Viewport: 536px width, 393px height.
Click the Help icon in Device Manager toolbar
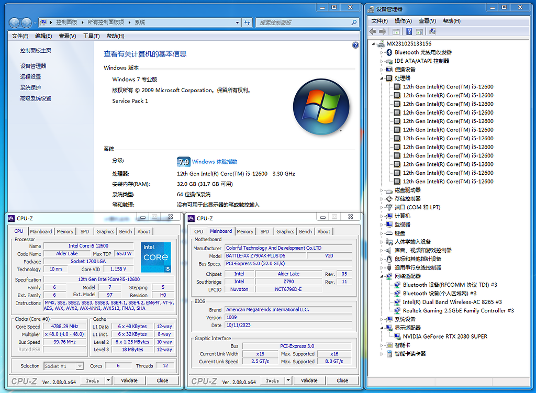(409, 31)
